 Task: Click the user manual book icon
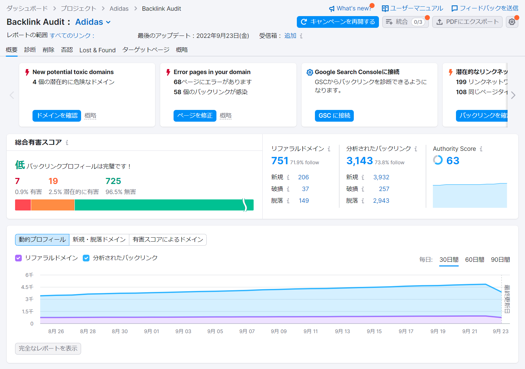[385, 8]
